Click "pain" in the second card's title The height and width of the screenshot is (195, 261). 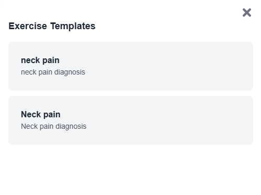point(52,115)
